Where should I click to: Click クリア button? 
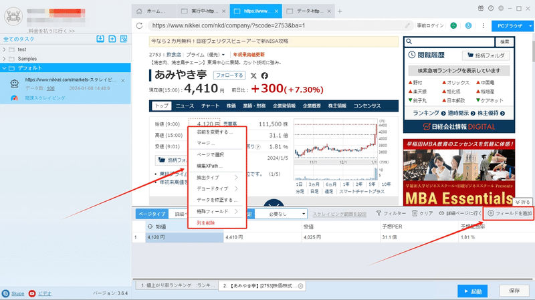pyautogui.click(x=423, y=213)
